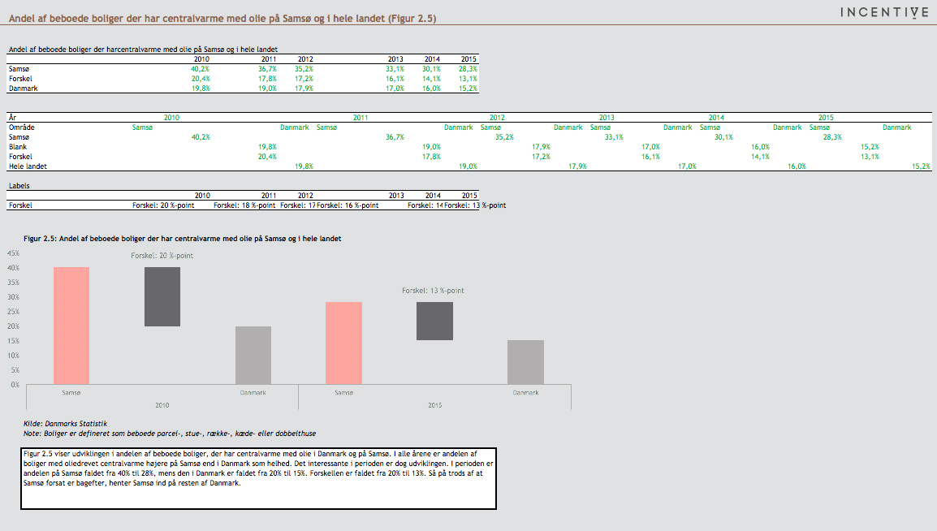Click the INCENTIVE logo in the header

(883, 12)
